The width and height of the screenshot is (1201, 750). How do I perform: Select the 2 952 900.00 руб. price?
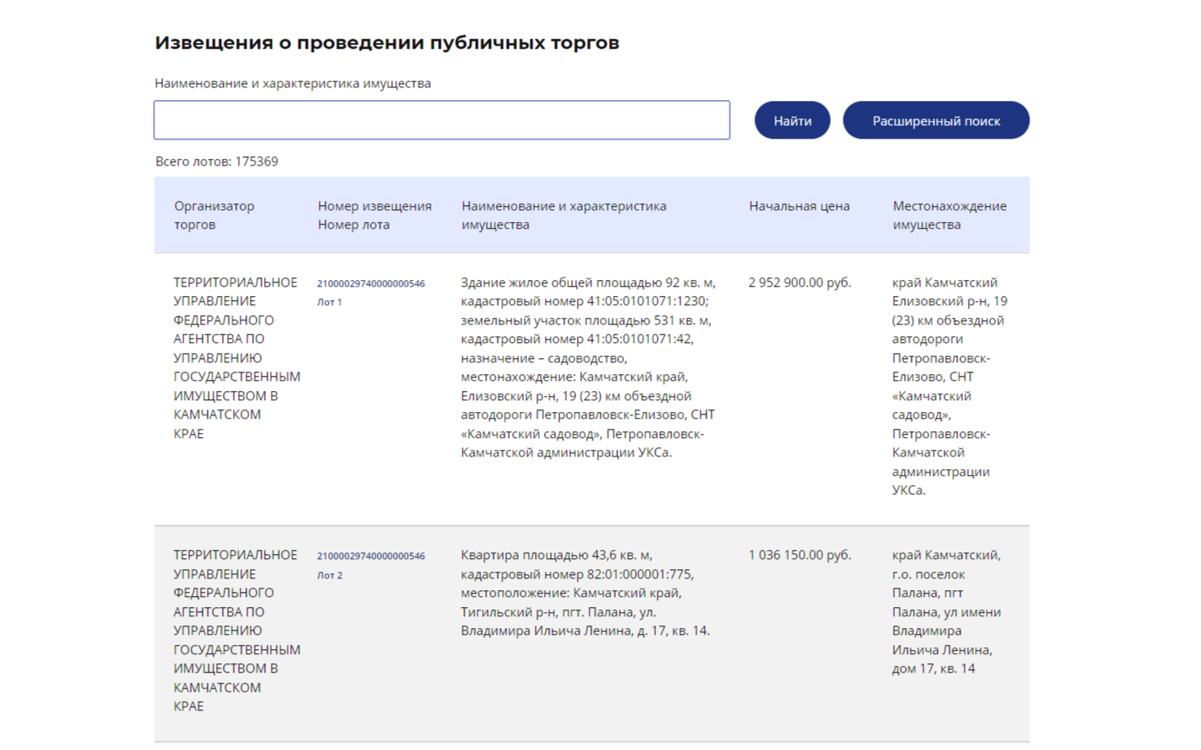(799, 283)
